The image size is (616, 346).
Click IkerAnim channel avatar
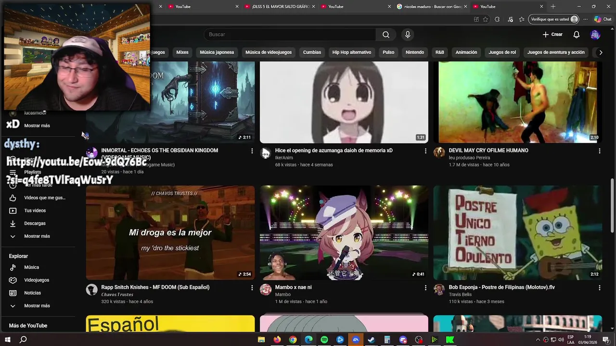[266, 153]
